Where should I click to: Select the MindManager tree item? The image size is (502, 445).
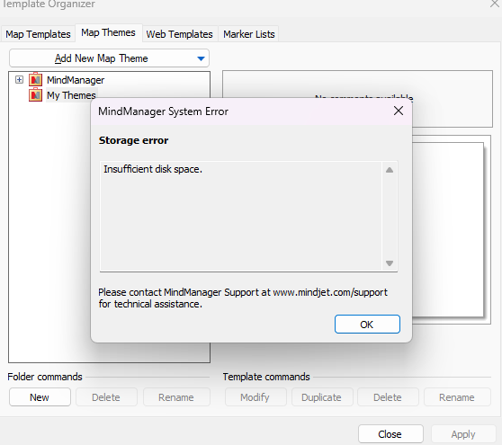pos(76,80)
